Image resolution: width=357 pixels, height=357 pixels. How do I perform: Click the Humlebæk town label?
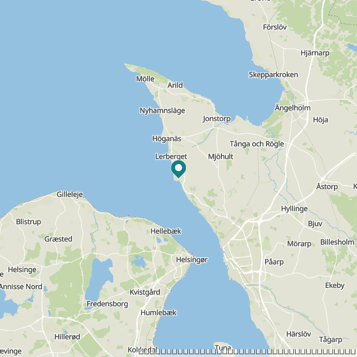click(158, 312)
